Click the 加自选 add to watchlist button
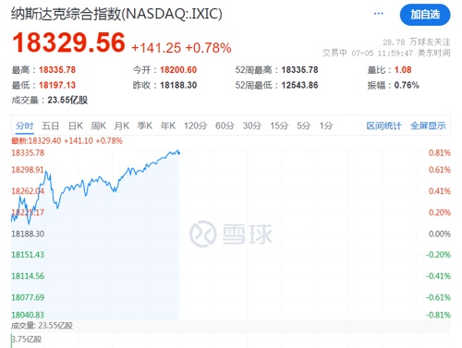Image resolution: width=462 pixels, height=348 pixels. coord(425,15)
